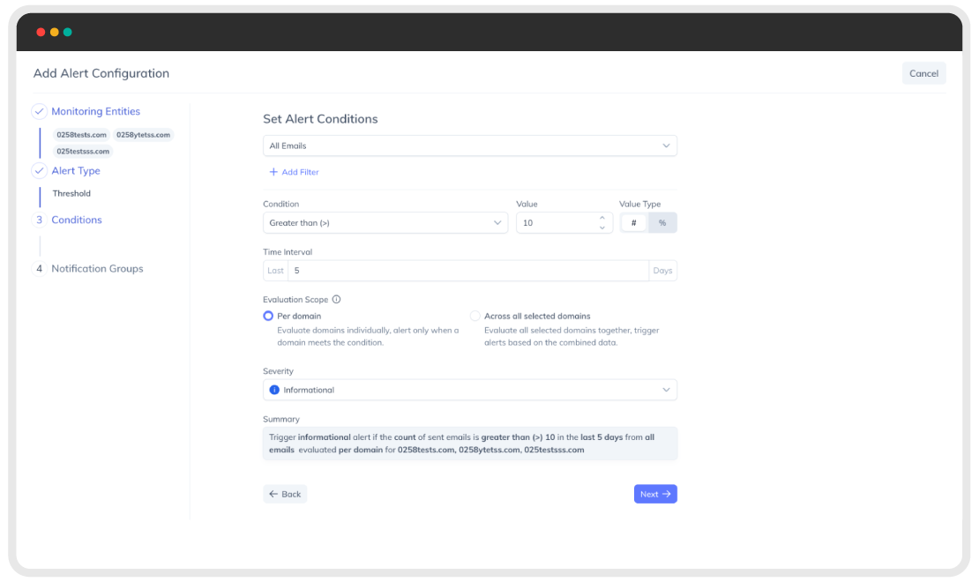
Task: Open the Severity dropdown showing Informational
Action: [x=469, y=390]
